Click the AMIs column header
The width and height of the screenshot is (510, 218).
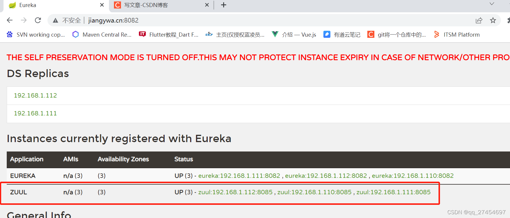(x=71, y=159)
